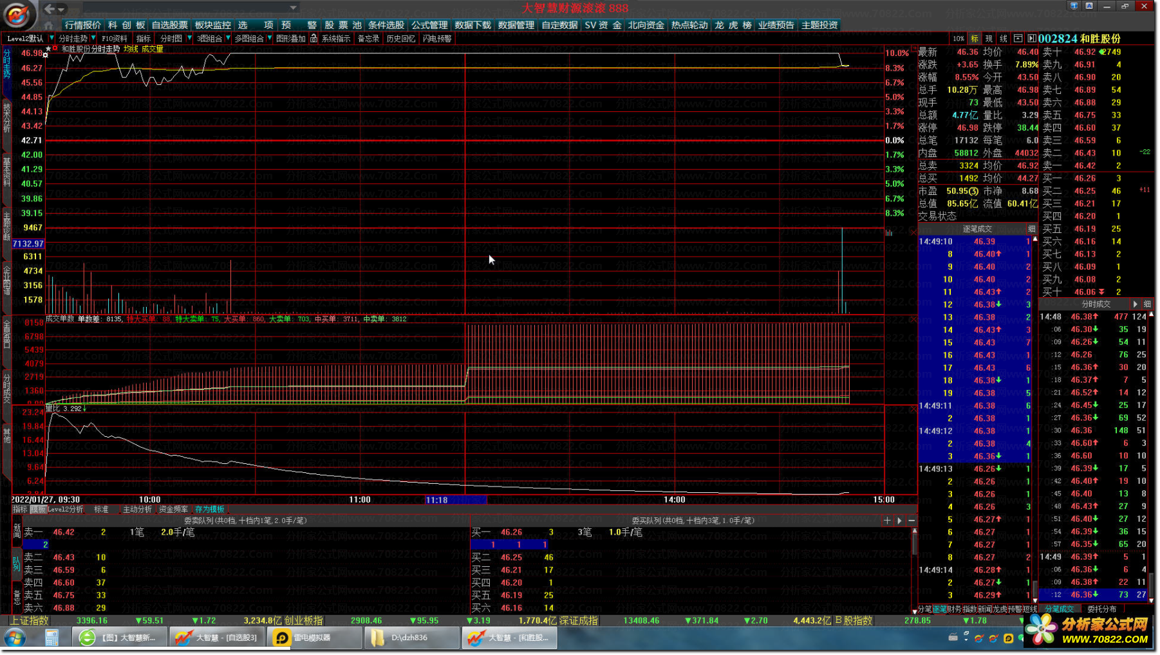
Task: Open 队列 side tab in bottom panel
Action: click(17, 564)
